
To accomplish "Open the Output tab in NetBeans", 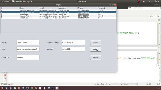I will coord(8,84).
